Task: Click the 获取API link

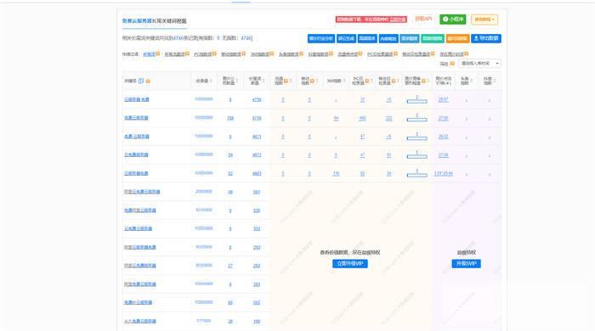Action: click(423, 19)
